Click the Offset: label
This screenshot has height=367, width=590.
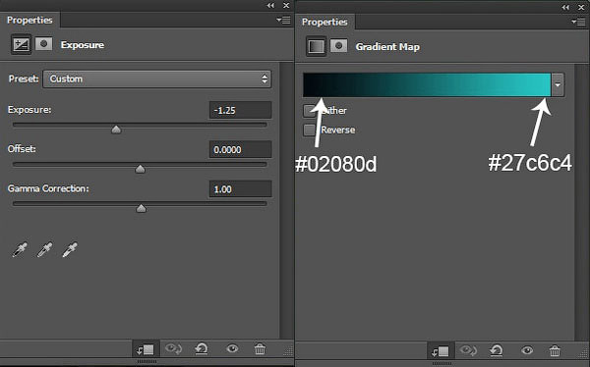click(x=22, y=149)
